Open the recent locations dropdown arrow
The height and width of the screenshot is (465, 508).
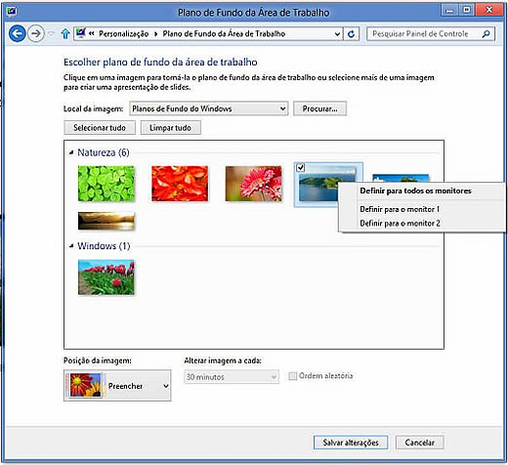click(51, 34)
